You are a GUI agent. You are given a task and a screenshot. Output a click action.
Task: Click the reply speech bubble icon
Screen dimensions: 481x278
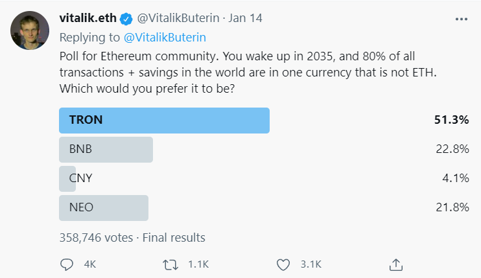tap(67, 264)
